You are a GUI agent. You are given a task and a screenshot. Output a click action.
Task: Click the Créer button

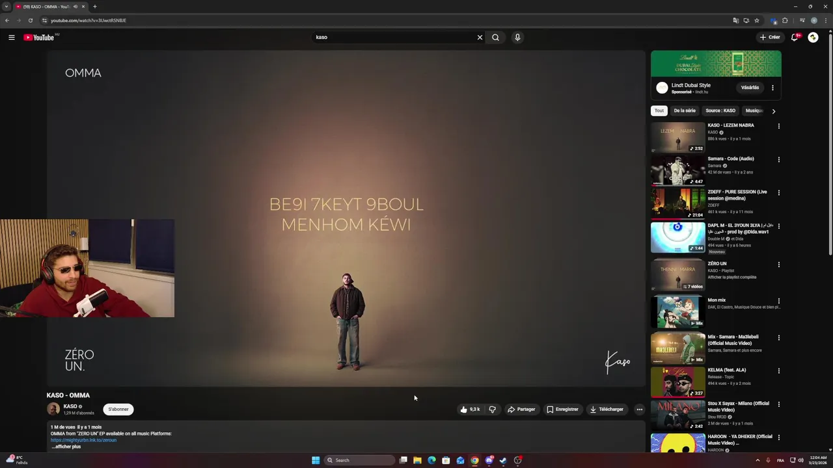[770, 37]
